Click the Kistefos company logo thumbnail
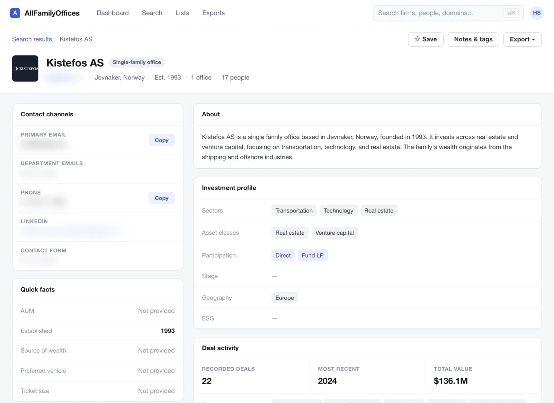This screenshot has width=554, height=403. pyautogui.click(x=25, y=69)
